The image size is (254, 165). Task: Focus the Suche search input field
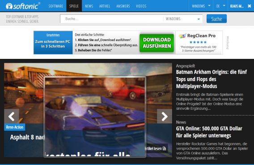[x=112, y=19]
